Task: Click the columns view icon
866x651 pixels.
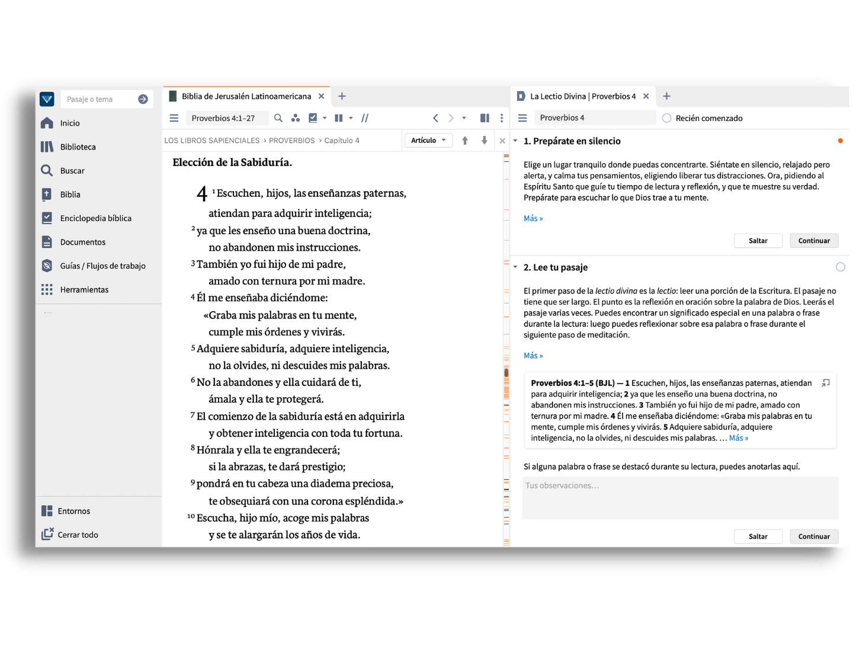Action: coord(339,118)
